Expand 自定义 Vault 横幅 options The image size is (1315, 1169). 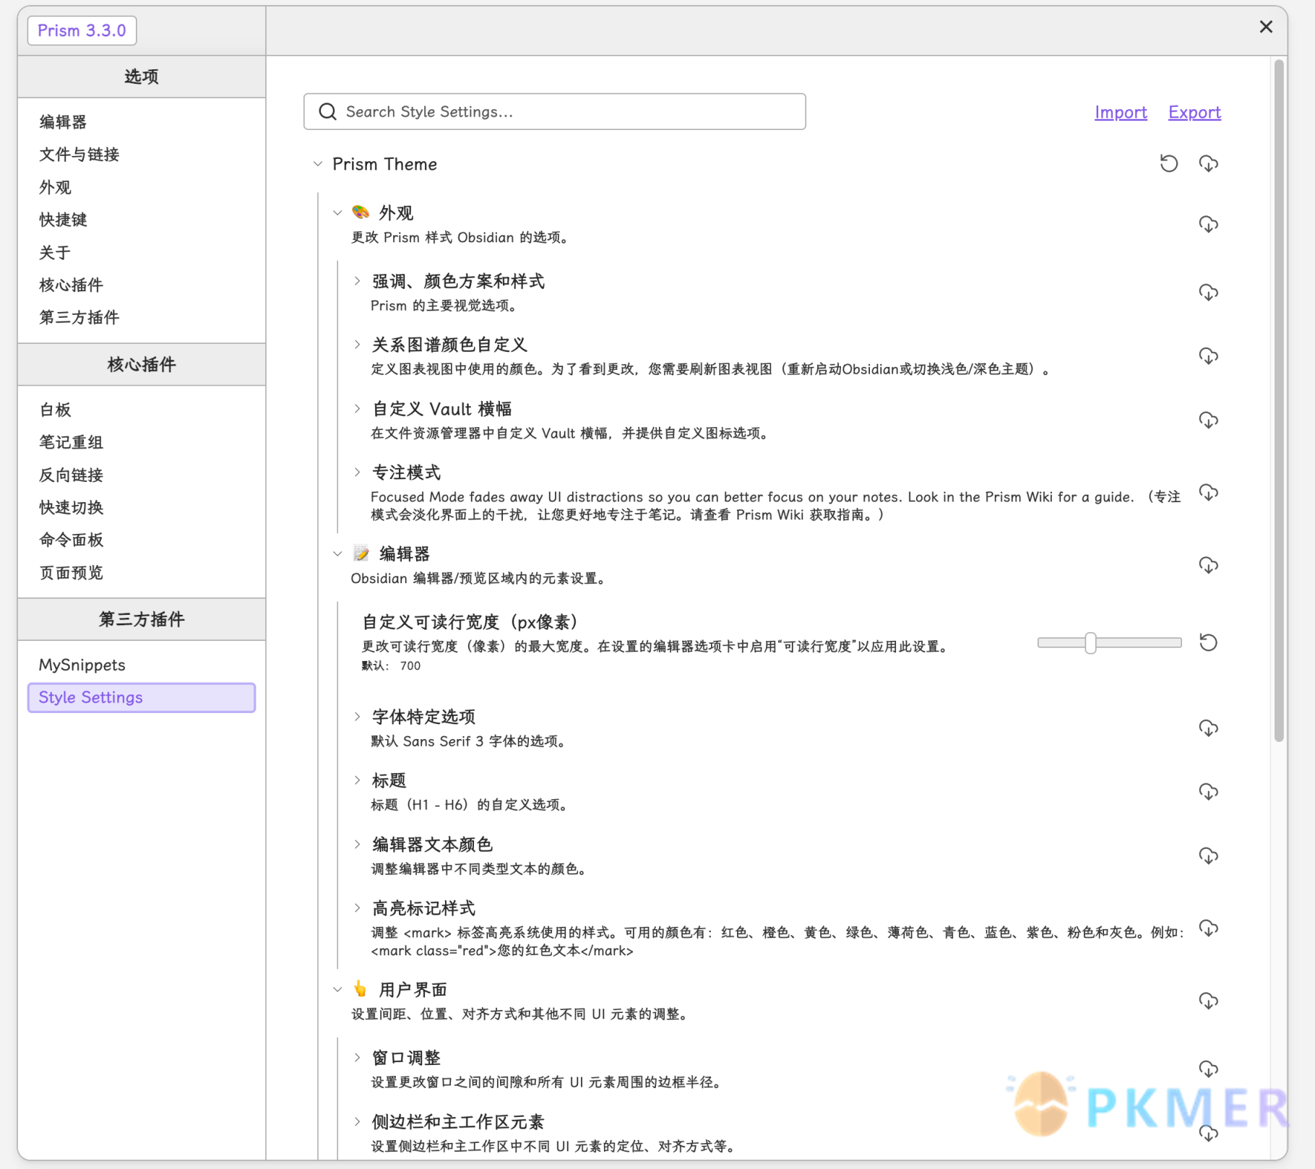pyautogui.click(x=357, y=409)
